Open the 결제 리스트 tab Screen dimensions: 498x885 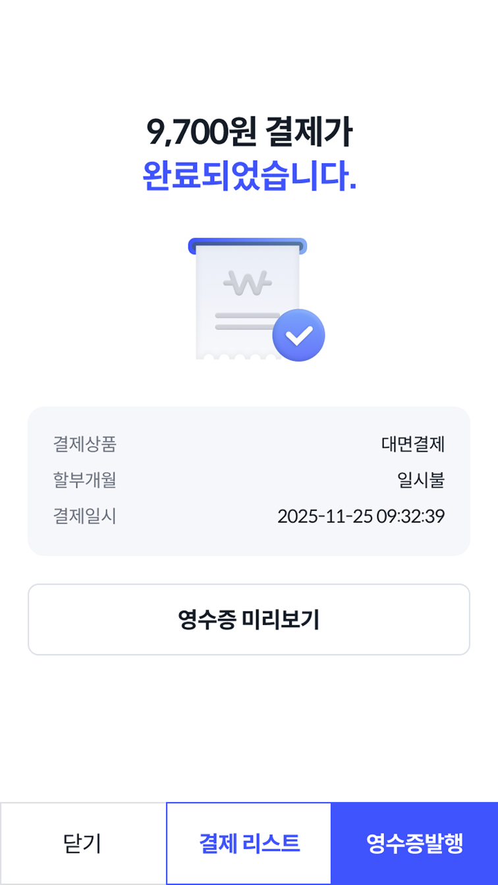[249, 843]
